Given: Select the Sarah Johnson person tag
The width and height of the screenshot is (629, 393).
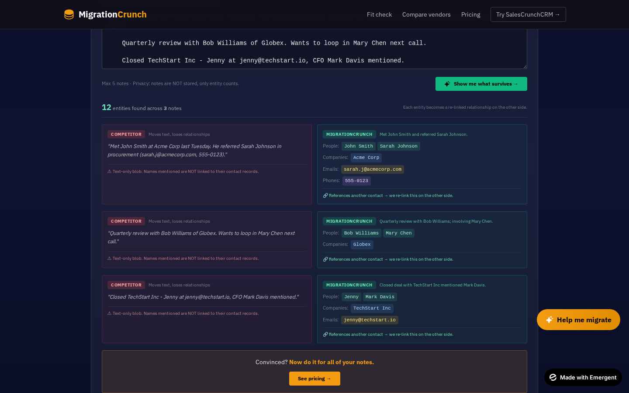Looking at the screenshot, I should [x=398, y=146].
